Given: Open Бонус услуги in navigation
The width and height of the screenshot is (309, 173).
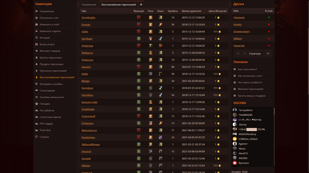Looking at the screenshot, I should point(47,44).
